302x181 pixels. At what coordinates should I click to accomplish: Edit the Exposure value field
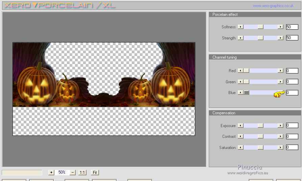[x=292, y=125]
